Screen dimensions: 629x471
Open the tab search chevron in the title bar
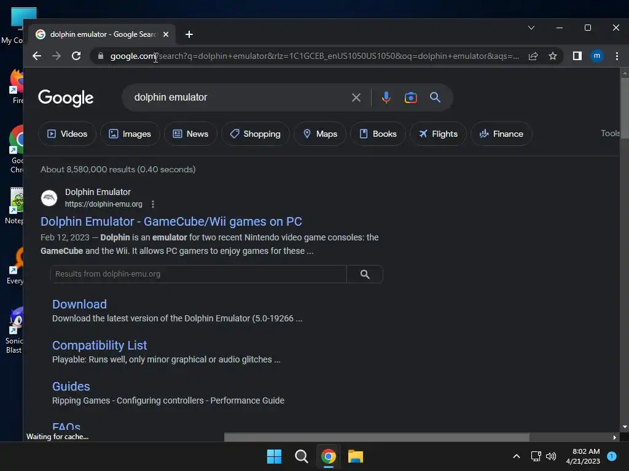531,28
